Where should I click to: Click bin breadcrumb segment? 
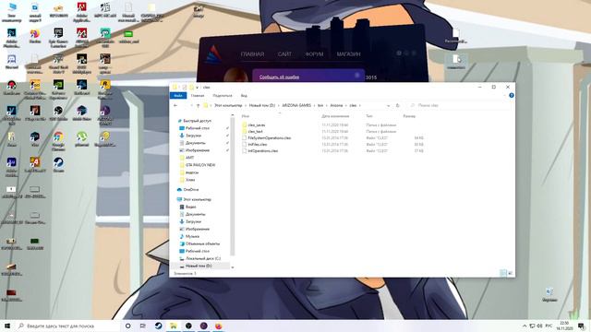pos(320,105)
